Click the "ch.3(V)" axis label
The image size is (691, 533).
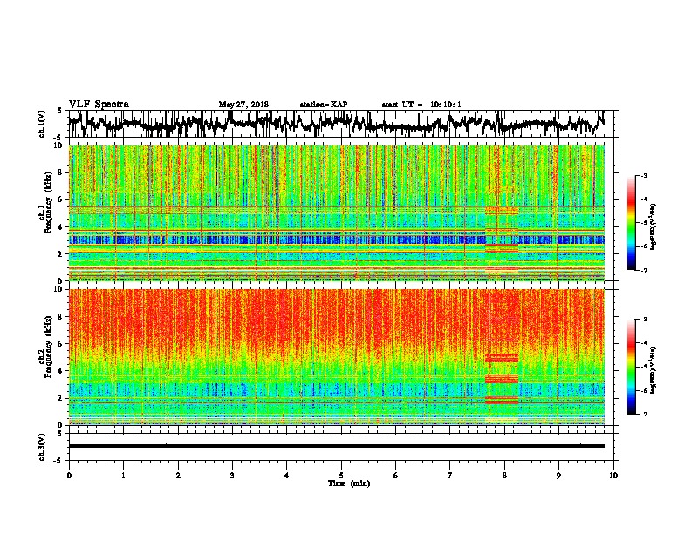point(41,448)
